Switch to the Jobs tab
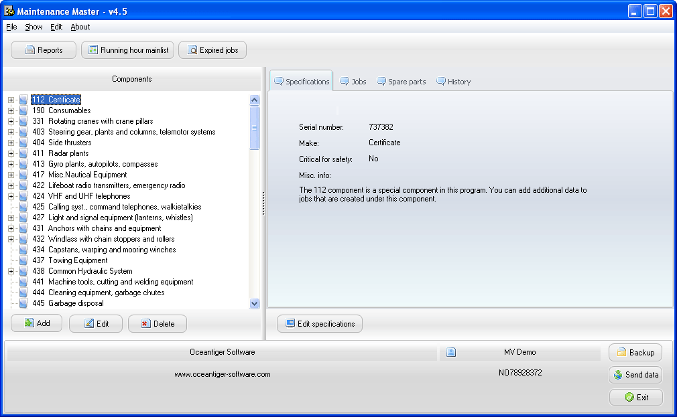This screenshot has width=677, height=417. (353, 82)
